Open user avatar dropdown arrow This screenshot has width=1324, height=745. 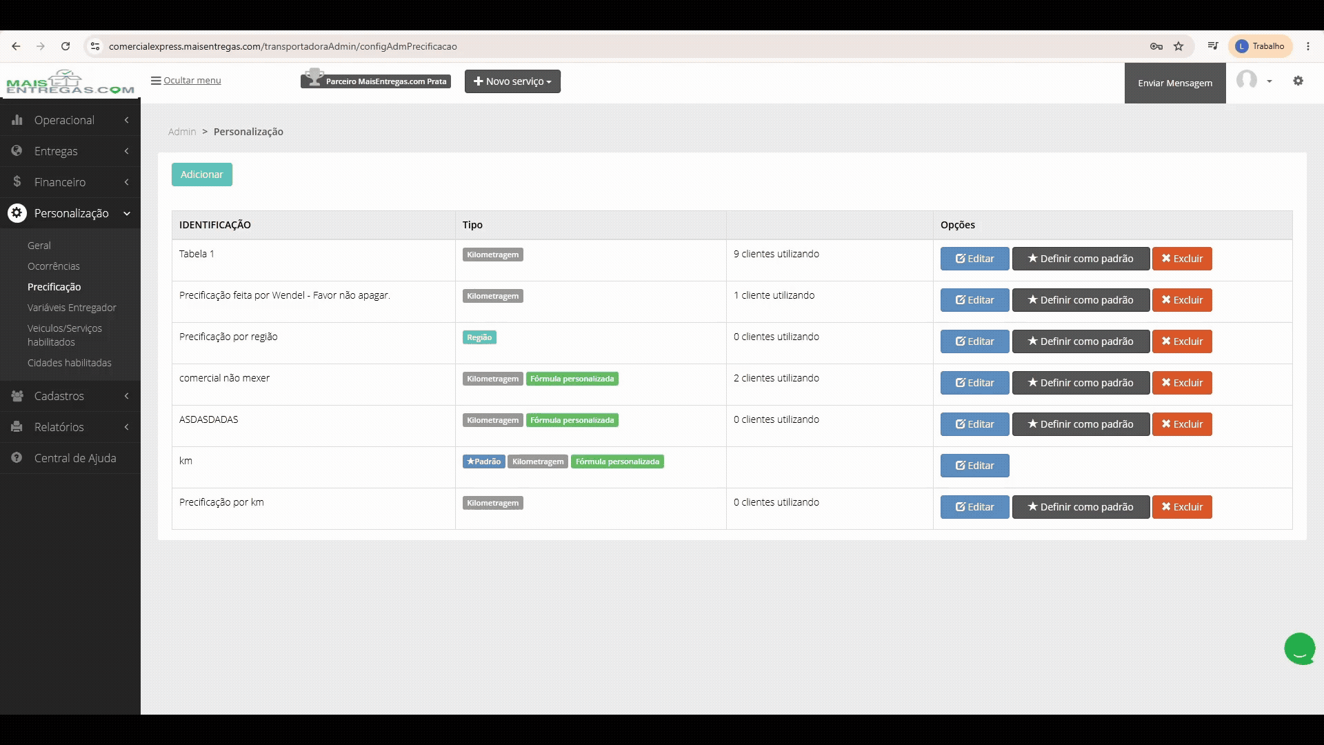pyautogui.click(x=1269, y=81)
